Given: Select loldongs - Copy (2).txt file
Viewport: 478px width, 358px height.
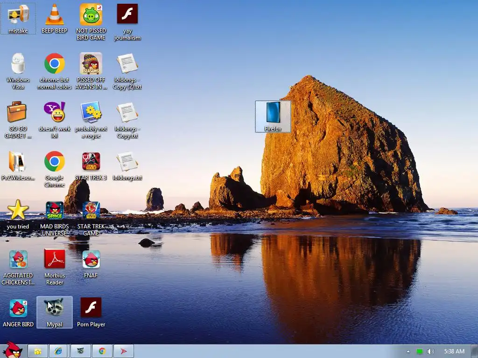Looking at the screenshot, I should coord(127,71).
